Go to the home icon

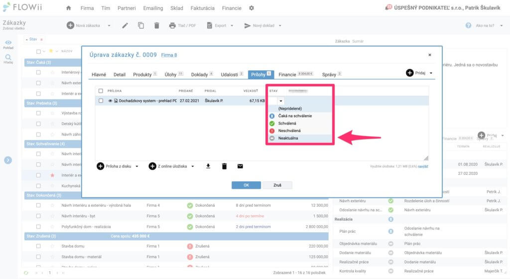pyautogui.click(x=68, y=8)
